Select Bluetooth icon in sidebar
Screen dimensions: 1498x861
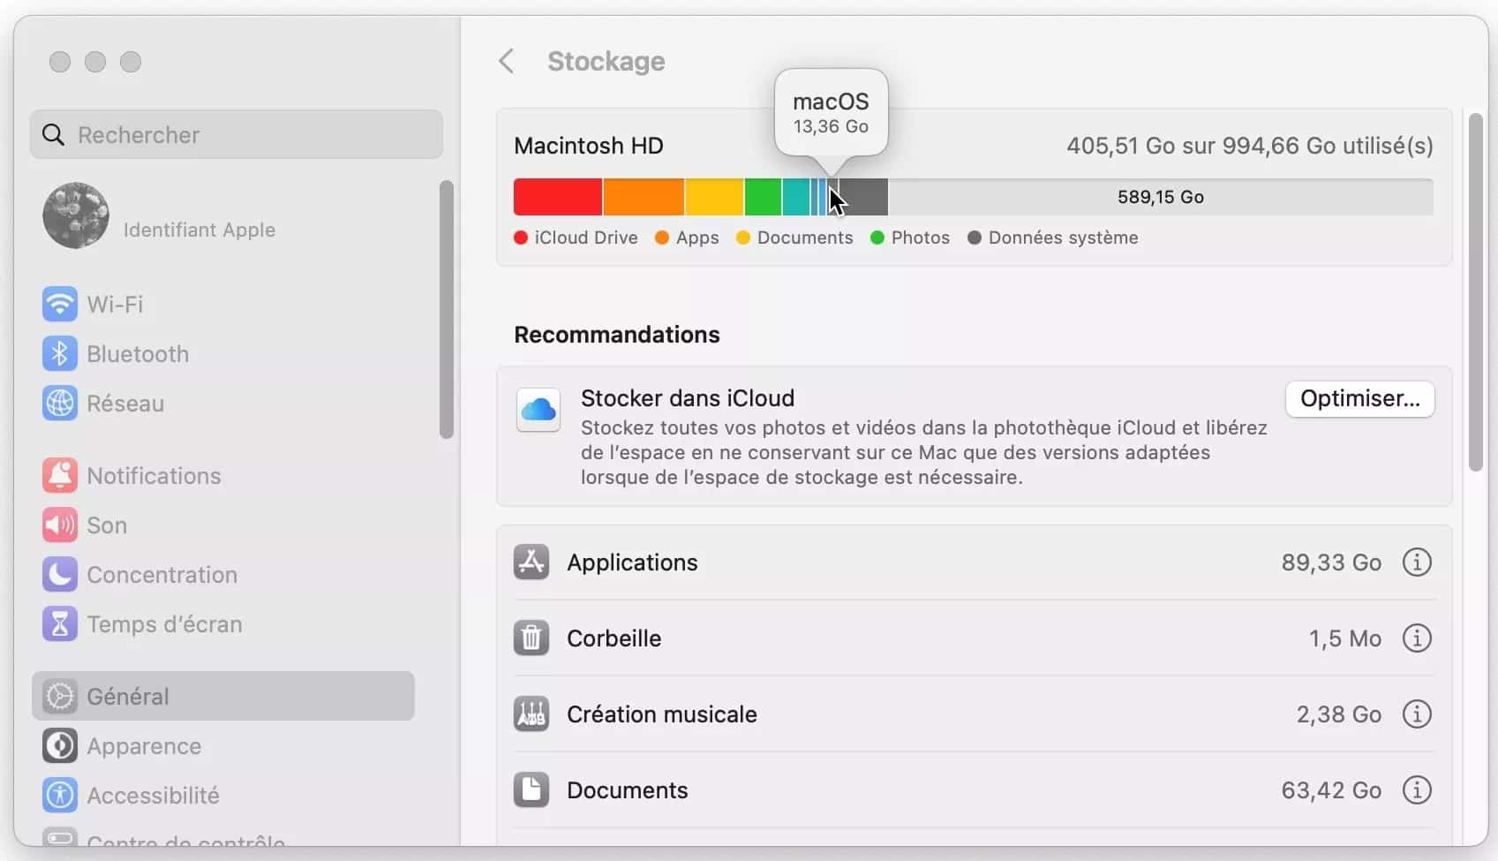point(60,354)
